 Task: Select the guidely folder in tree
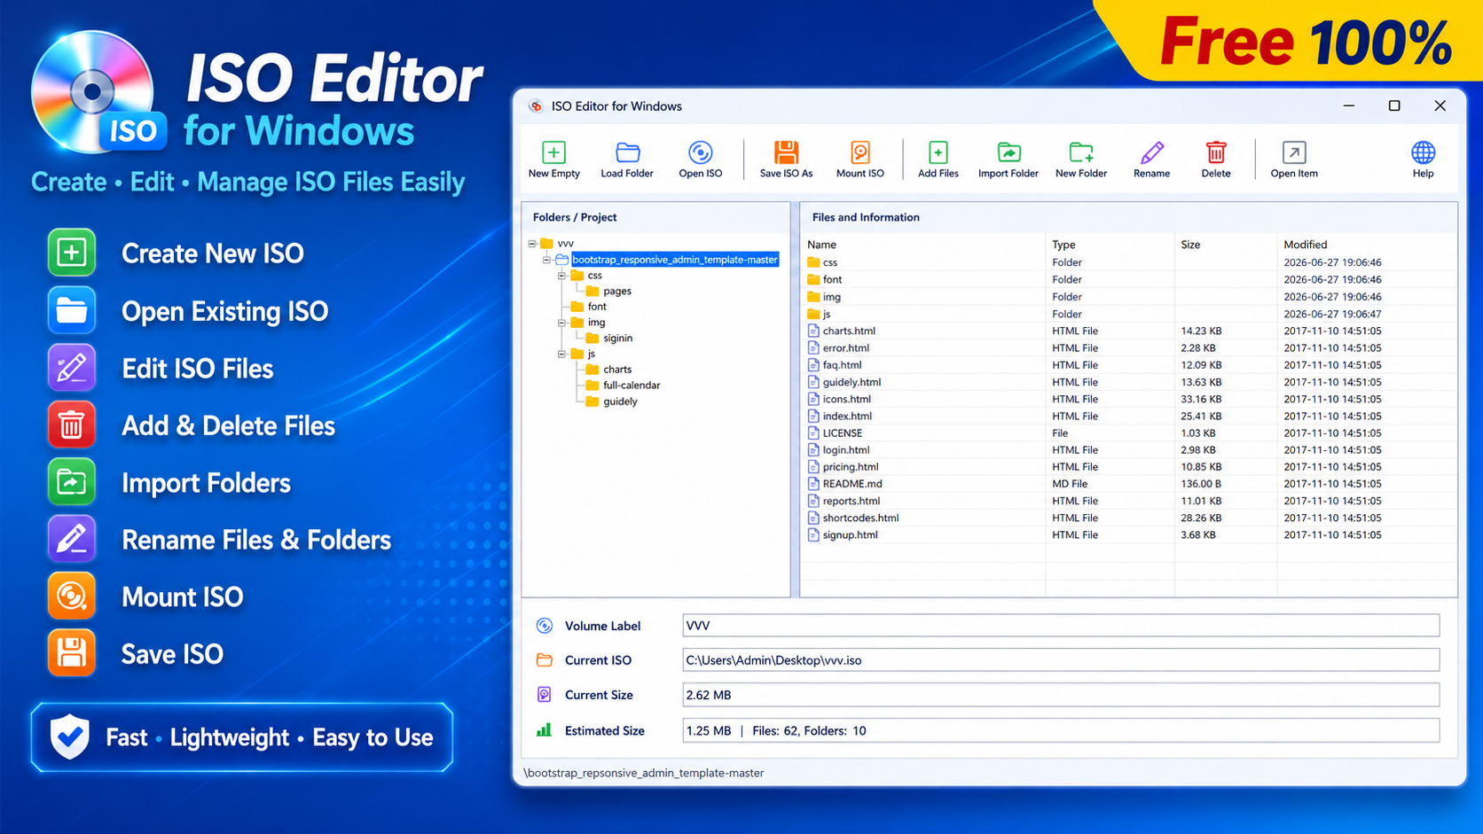point(620,401)
